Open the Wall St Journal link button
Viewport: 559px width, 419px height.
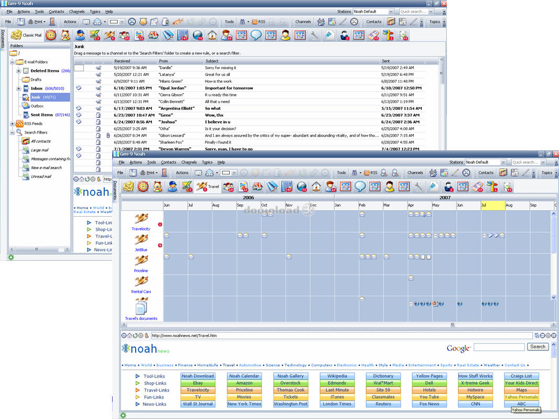tap(198, 404)
